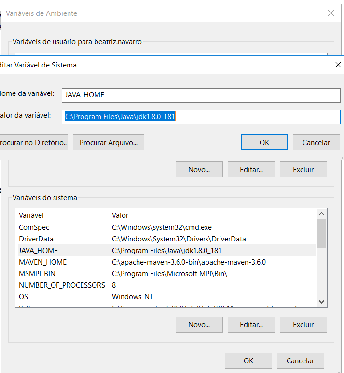Click the Windows_NT value cell
Viewport: 344px width, 373px height.
133,297
